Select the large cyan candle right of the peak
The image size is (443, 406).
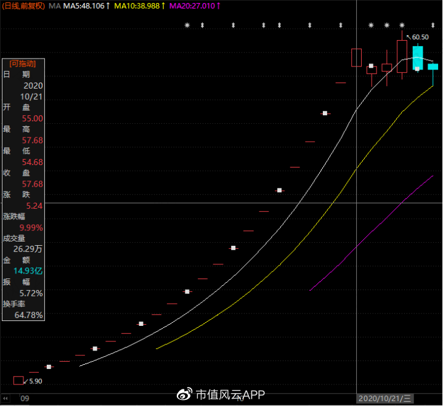[418, 58]
